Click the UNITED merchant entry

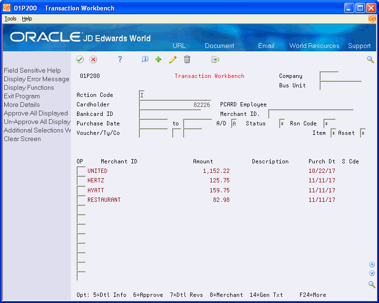pyautogui.click(x=97, y=171)
